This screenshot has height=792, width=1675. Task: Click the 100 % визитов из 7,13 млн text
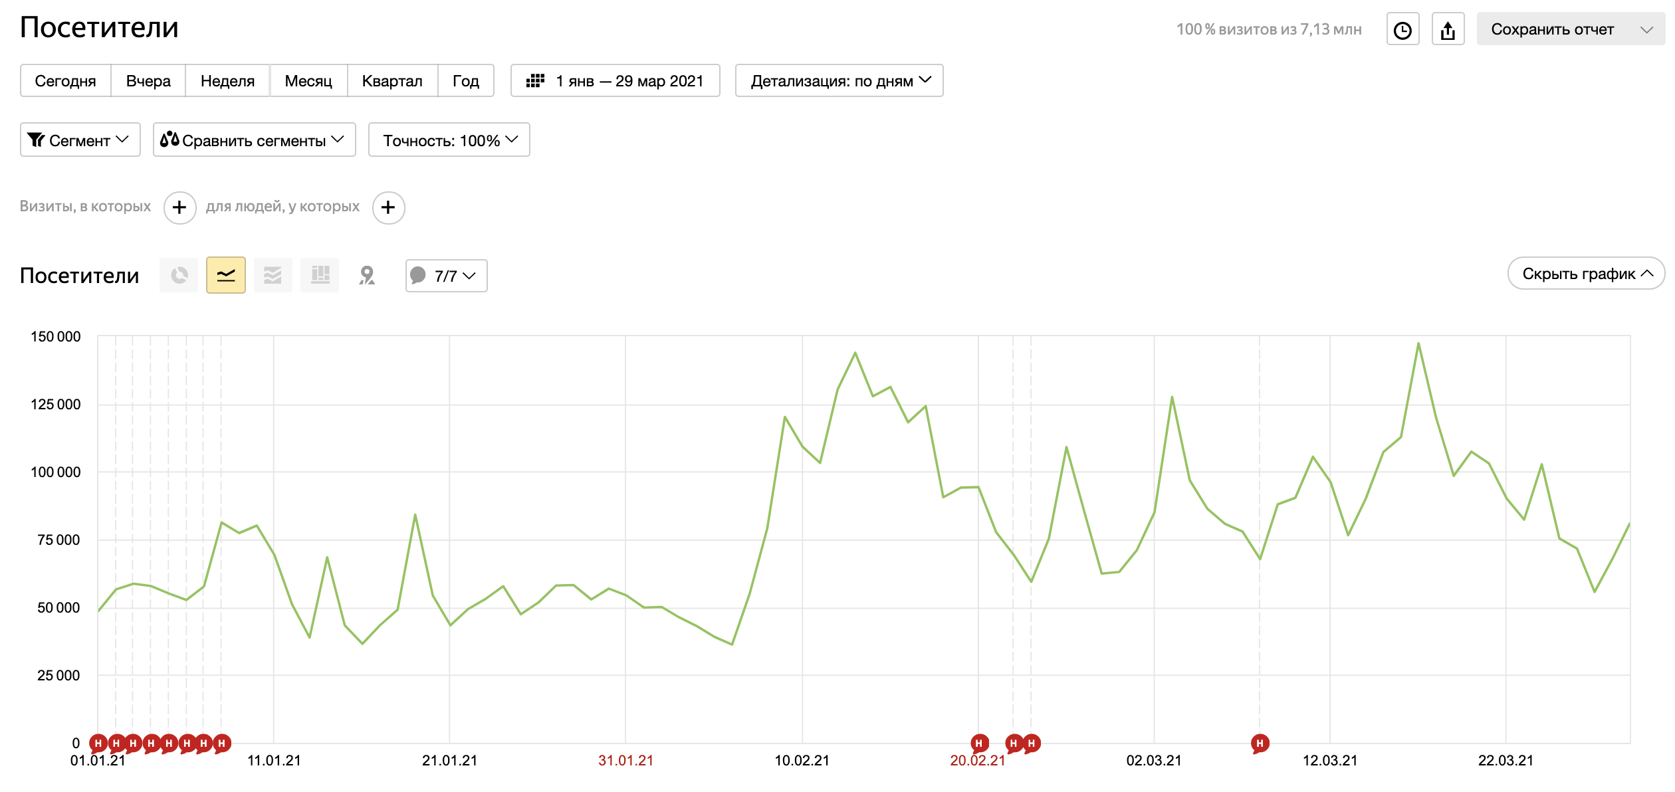click(x=1269, y=29)
